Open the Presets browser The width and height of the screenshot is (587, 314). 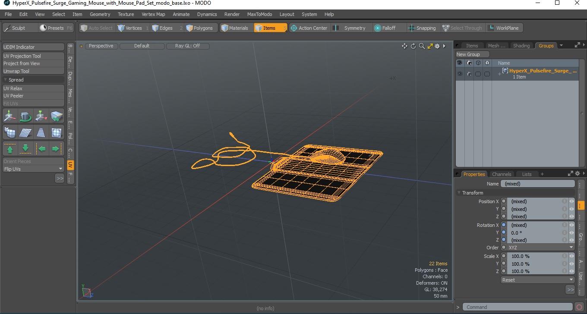tap(56, 28)
